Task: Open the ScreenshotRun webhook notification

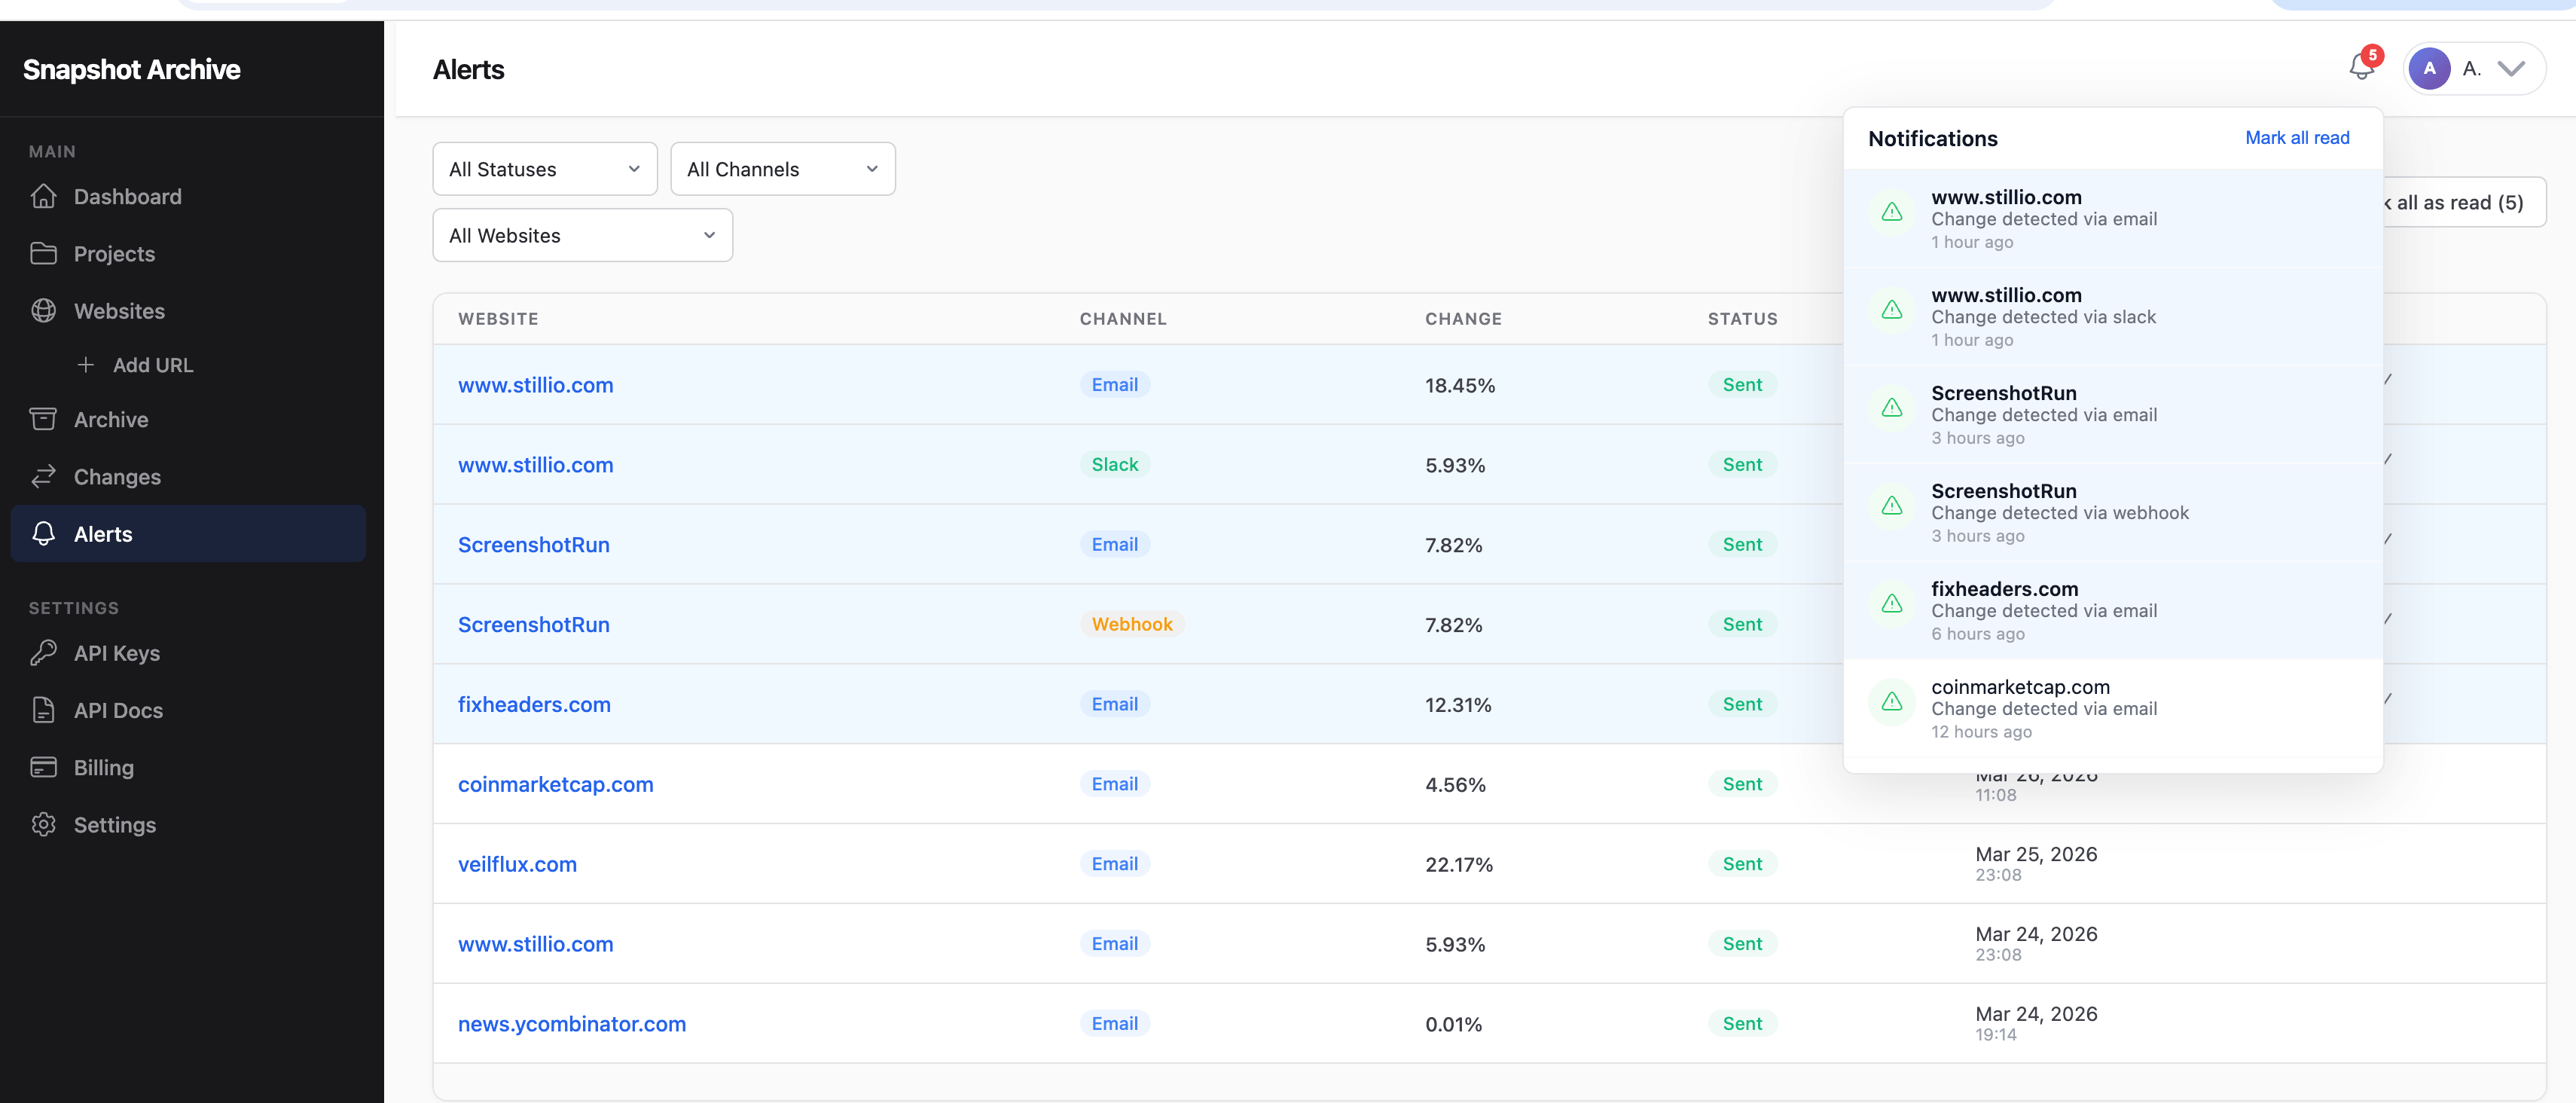Action: click(x=2112, y=512)
